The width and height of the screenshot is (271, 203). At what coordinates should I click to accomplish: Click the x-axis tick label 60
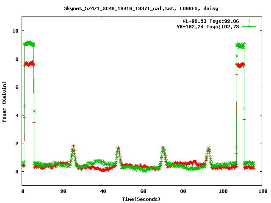142,191
